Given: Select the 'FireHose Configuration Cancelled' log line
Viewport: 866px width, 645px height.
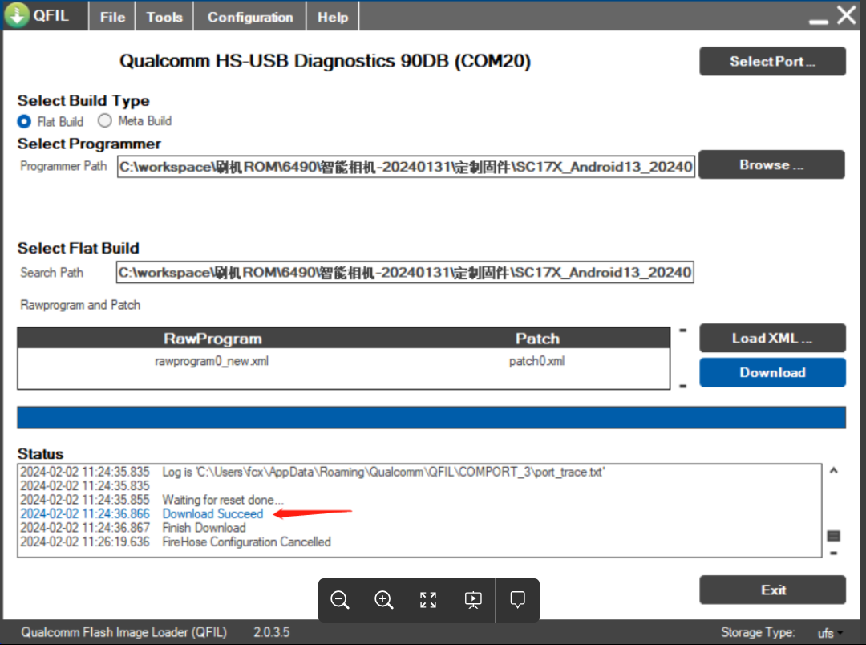Looking at the screenshot, I should point(246,542).
